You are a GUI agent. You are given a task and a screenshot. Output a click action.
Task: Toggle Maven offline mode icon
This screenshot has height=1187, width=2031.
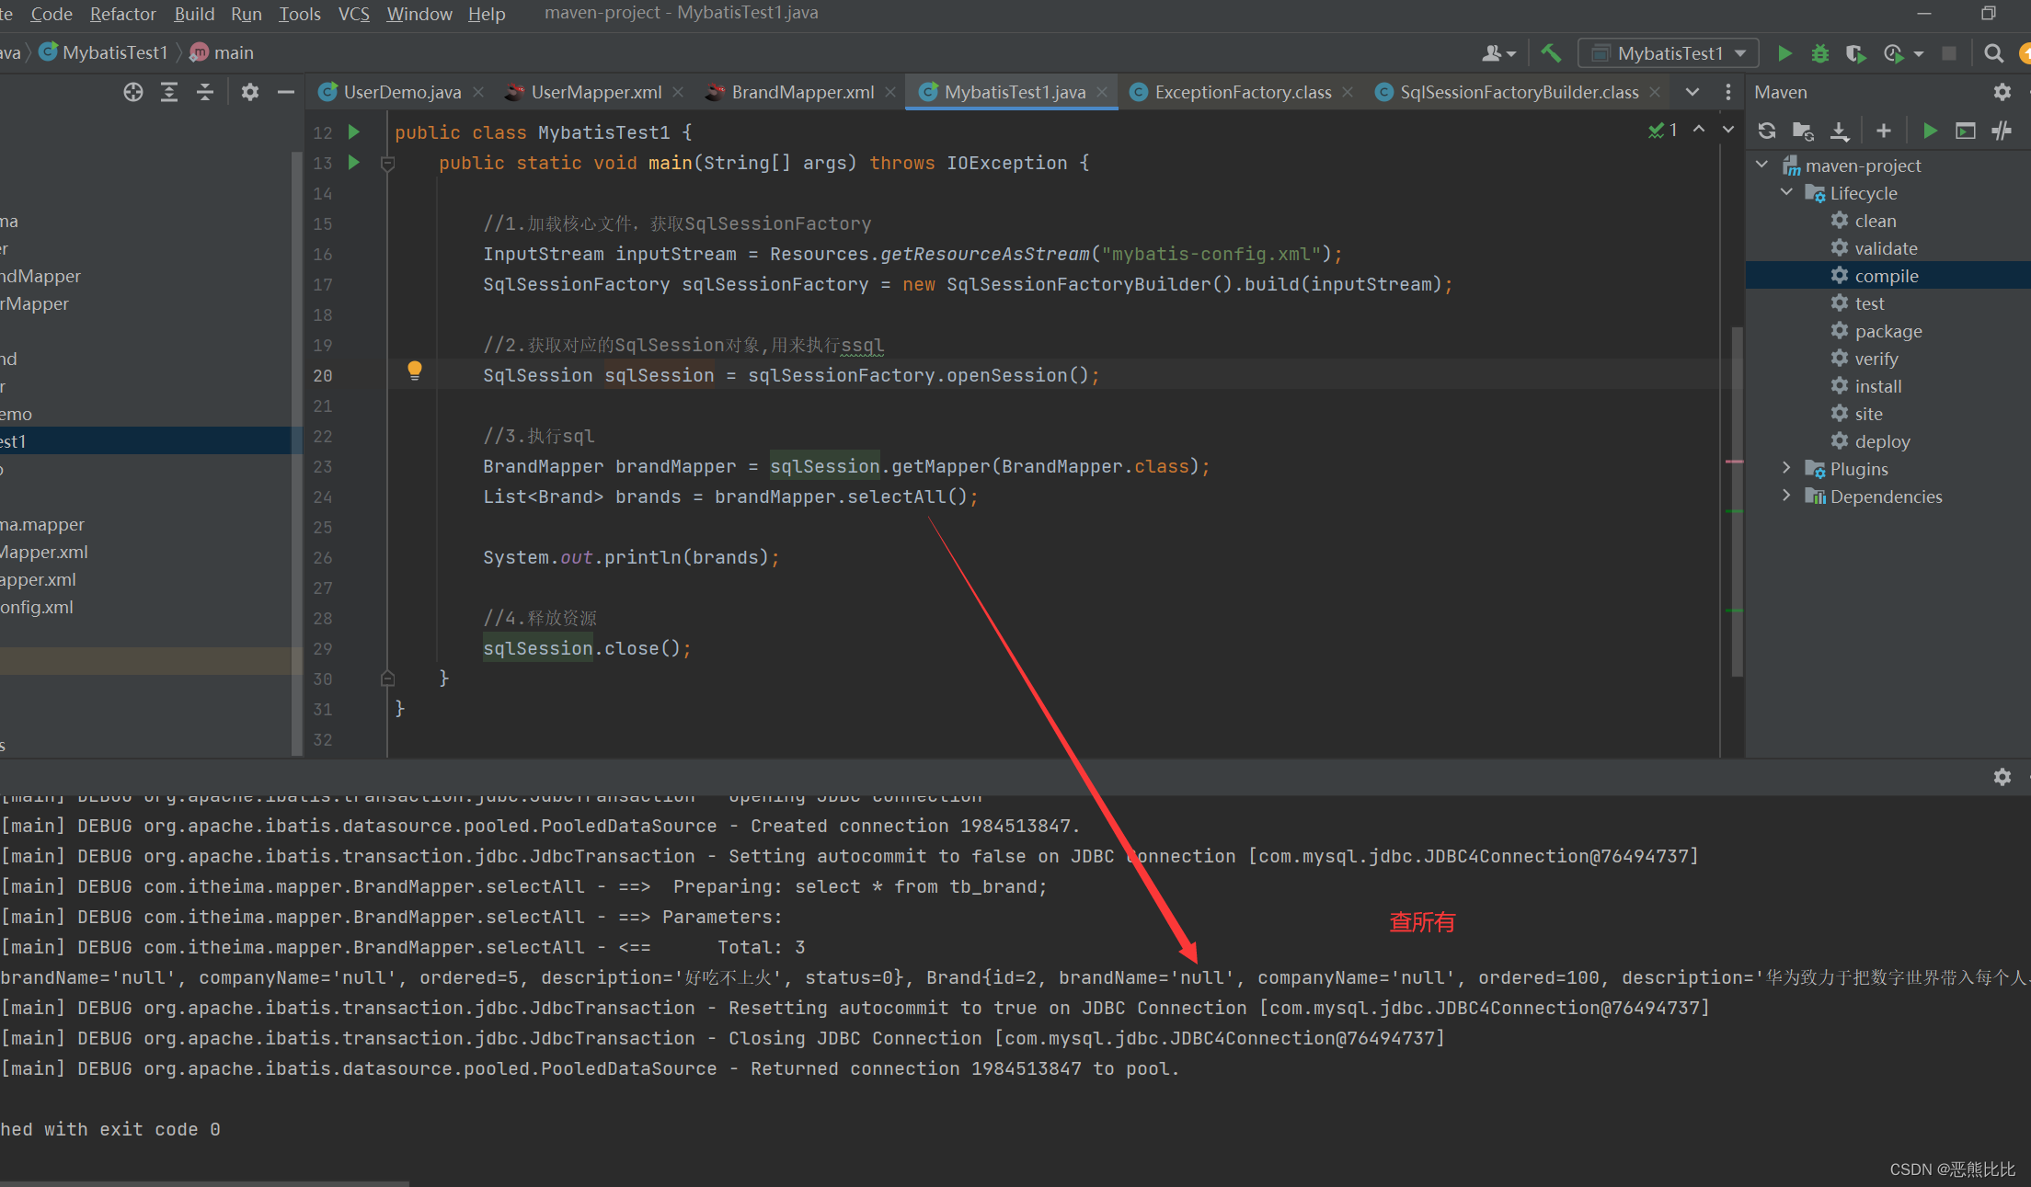pyautogui.click(x=2002, y=131)
